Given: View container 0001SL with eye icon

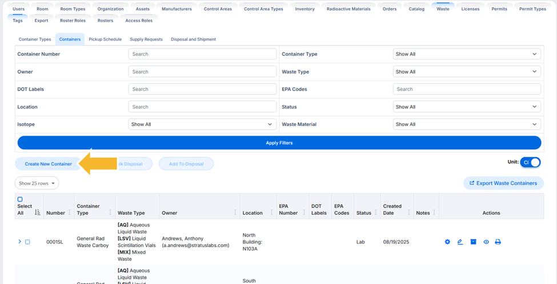Looking at the screenshot, I should (x=486, y=242).
